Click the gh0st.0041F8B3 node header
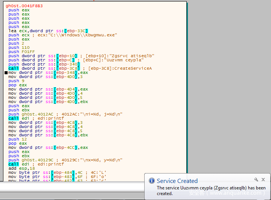The width and height of the screenshot is (271, 200). [x=24, y=6]
